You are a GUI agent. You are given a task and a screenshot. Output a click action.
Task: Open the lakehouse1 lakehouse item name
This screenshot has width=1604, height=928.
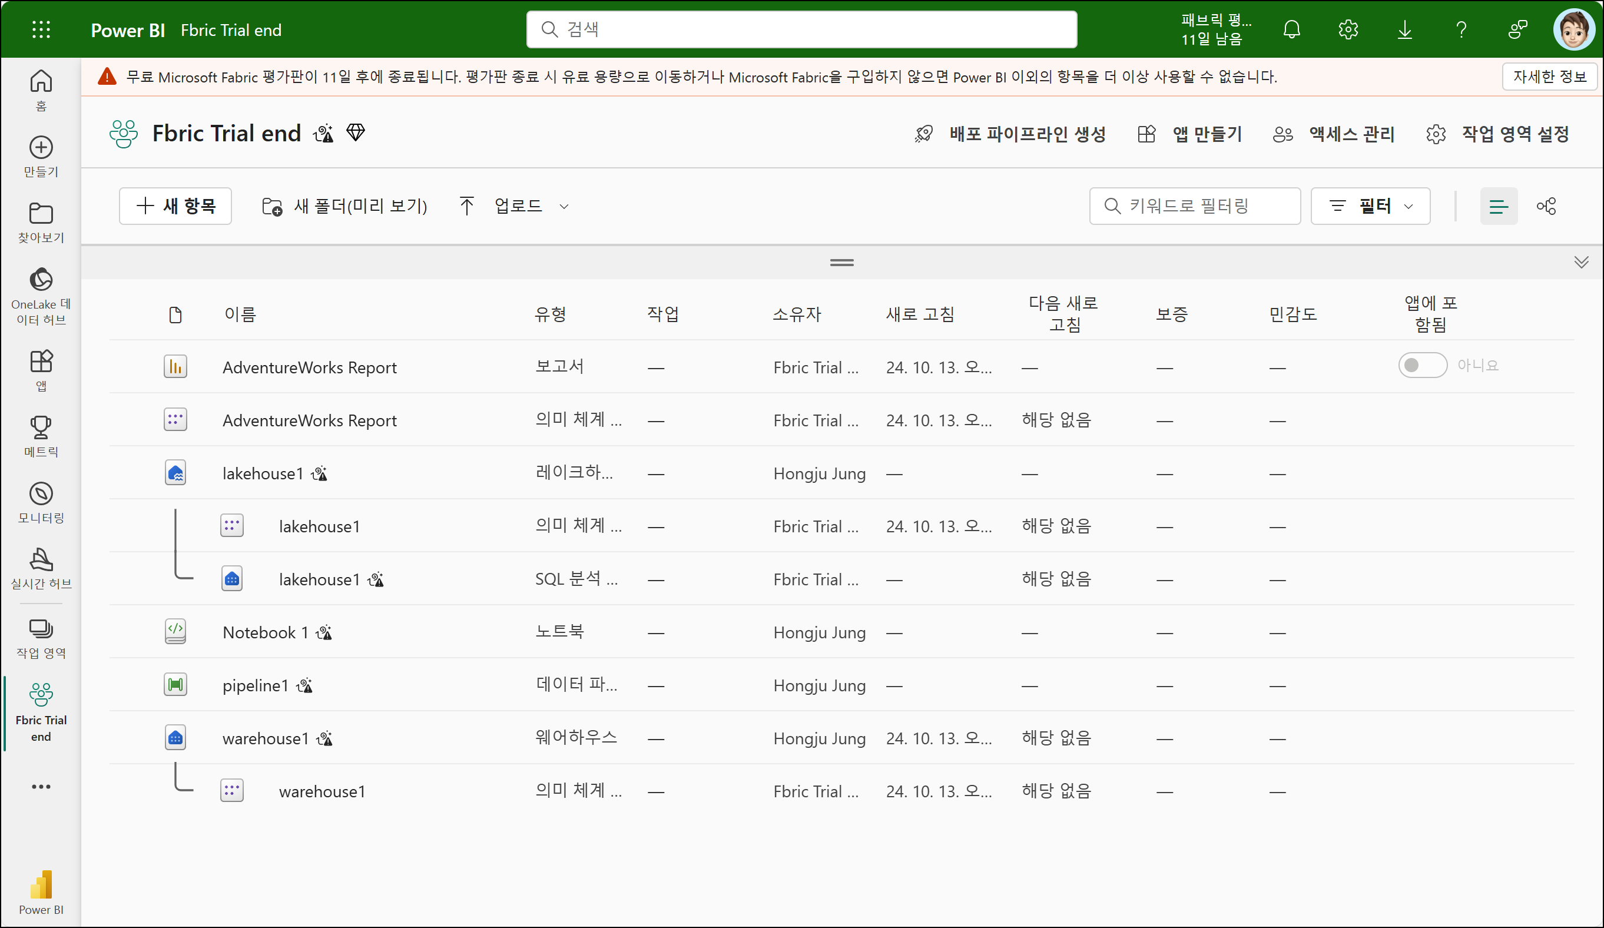[262, 473]
